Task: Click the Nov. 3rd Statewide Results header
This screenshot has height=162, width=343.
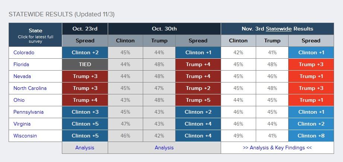Action: 277,29
